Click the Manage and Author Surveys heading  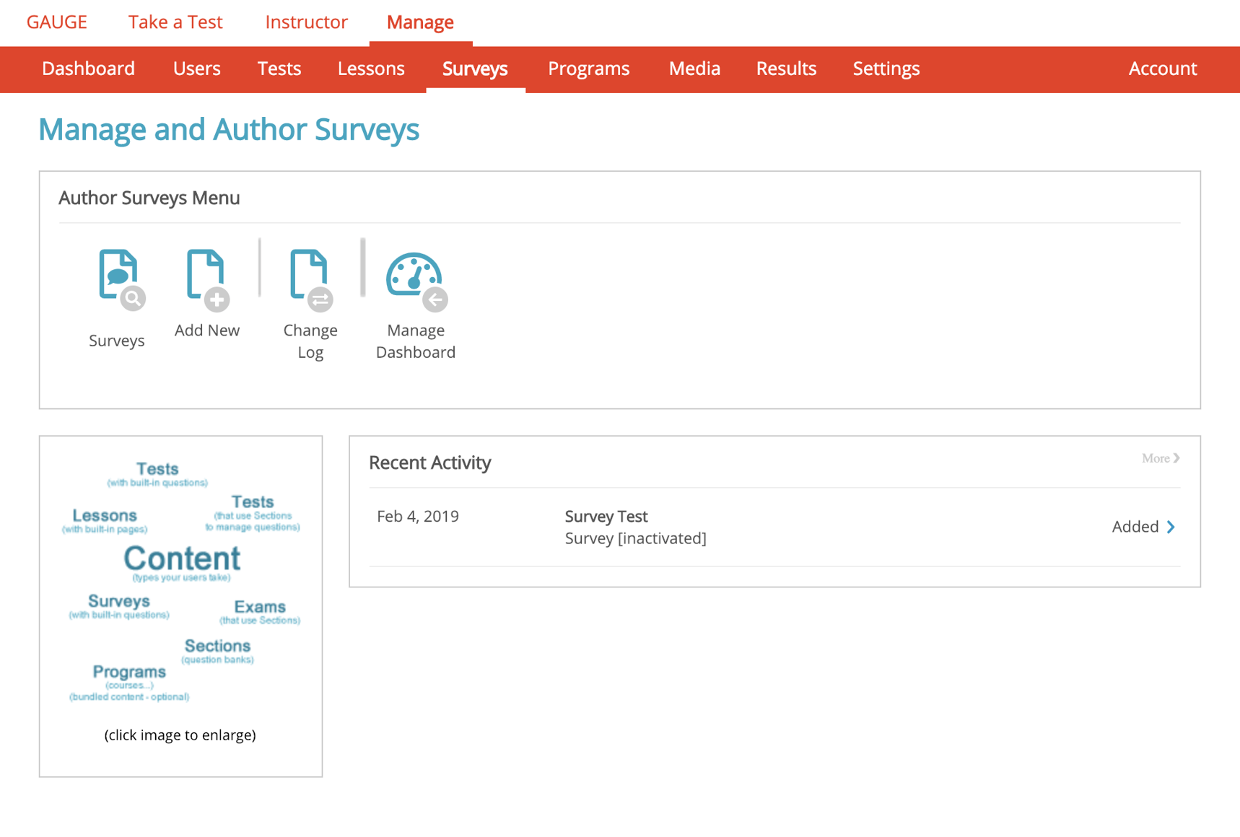[229, 130]
